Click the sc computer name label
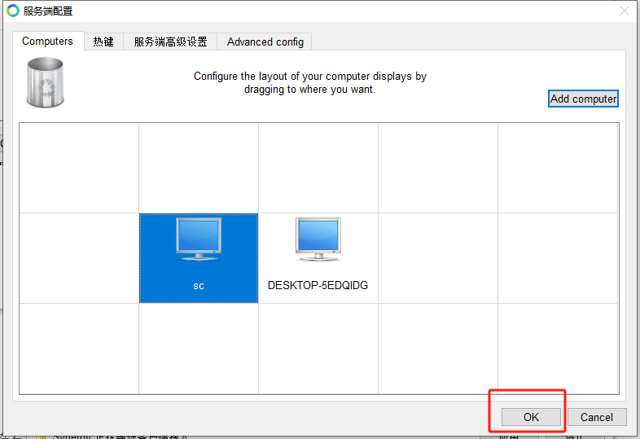 (x=199, y=286)
